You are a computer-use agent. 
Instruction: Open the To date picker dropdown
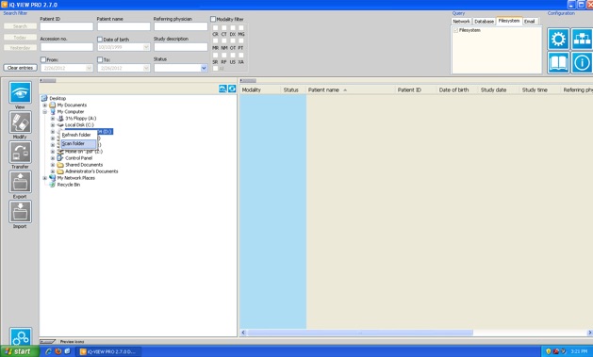coord(146,68)
